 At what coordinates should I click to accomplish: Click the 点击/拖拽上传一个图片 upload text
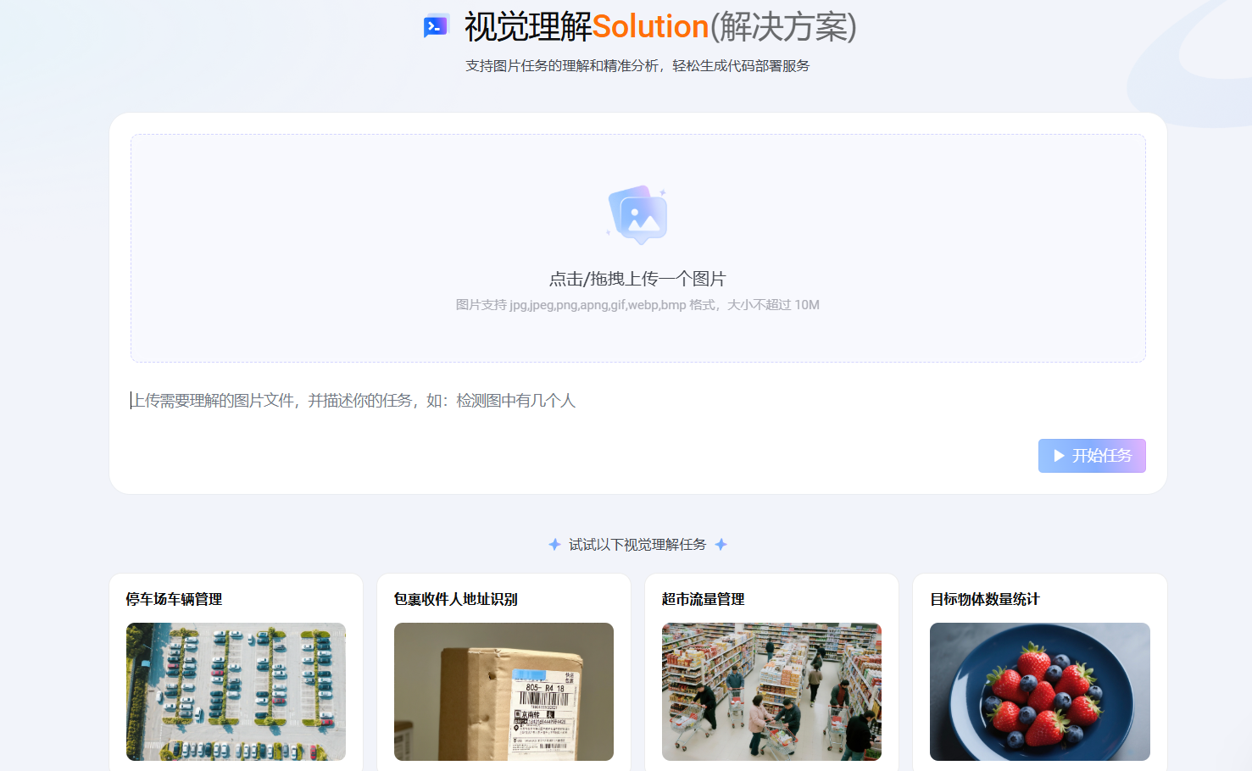point(637,279)
